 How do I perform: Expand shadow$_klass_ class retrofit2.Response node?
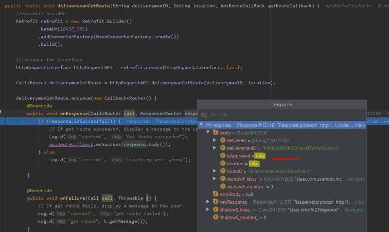208,210
